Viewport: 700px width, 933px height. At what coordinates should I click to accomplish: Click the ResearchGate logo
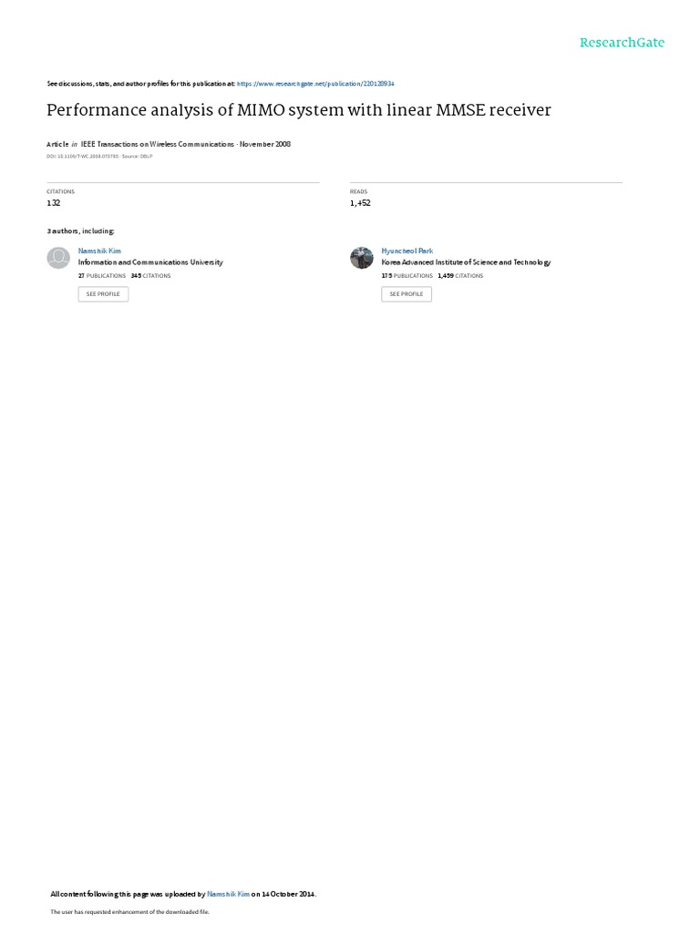[x=622, y=42]
